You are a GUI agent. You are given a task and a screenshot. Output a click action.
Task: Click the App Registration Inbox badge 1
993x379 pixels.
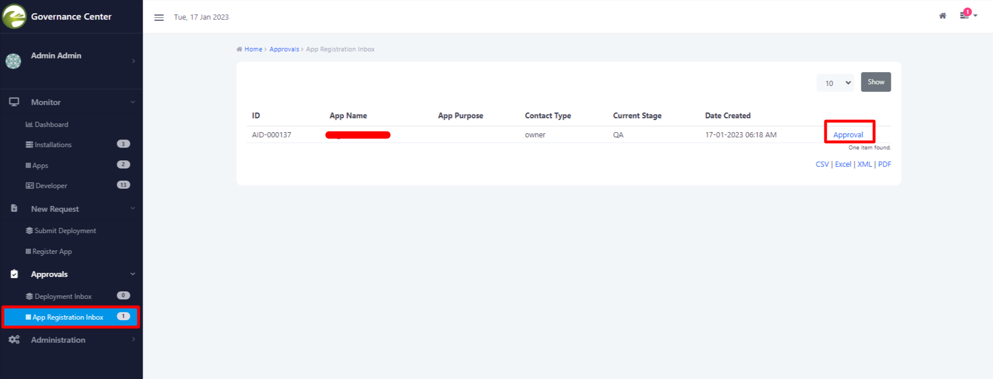(x=123, y=316)
